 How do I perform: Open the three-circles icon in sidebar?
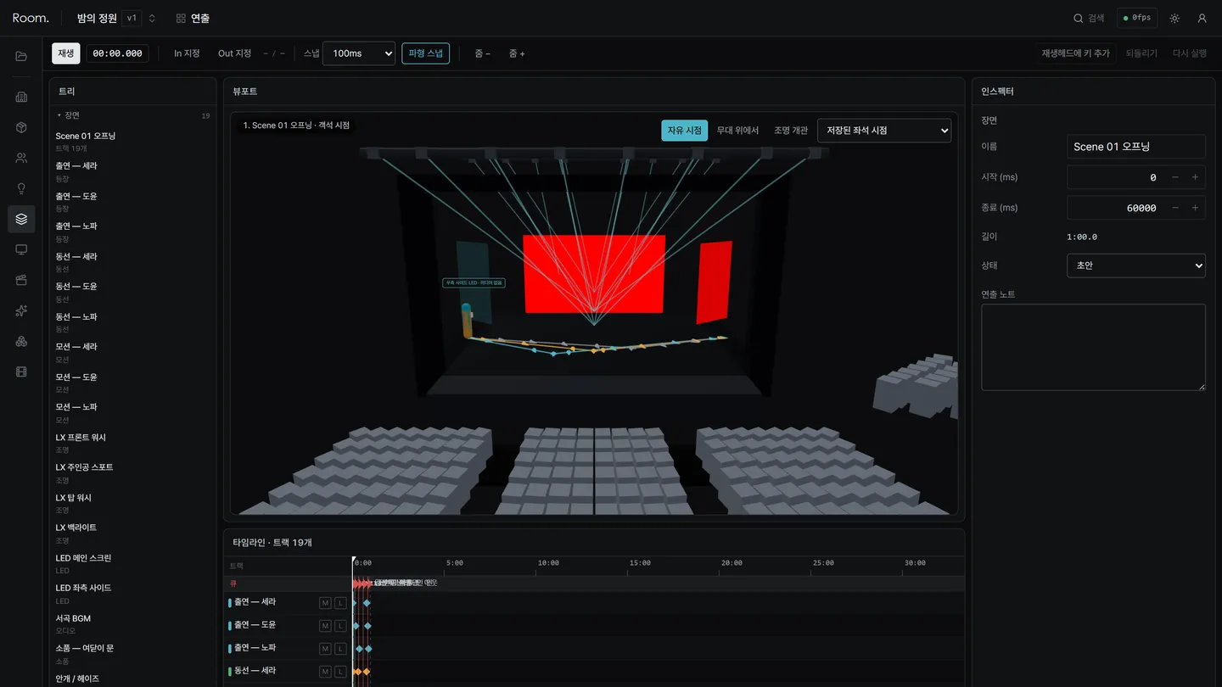click(21, 341)
